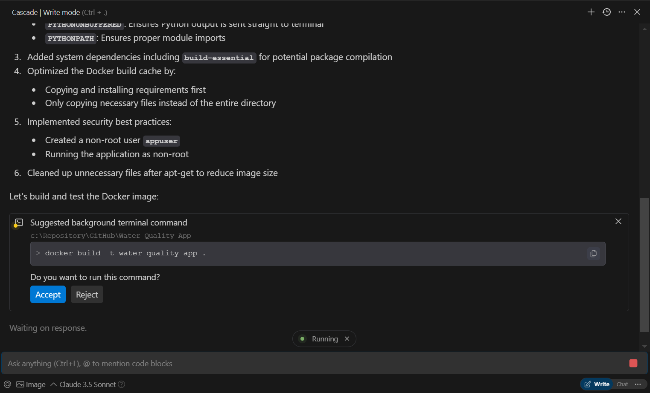Click the @ mention icon
The image size is (650, 393).
click(x=7, y=384)
